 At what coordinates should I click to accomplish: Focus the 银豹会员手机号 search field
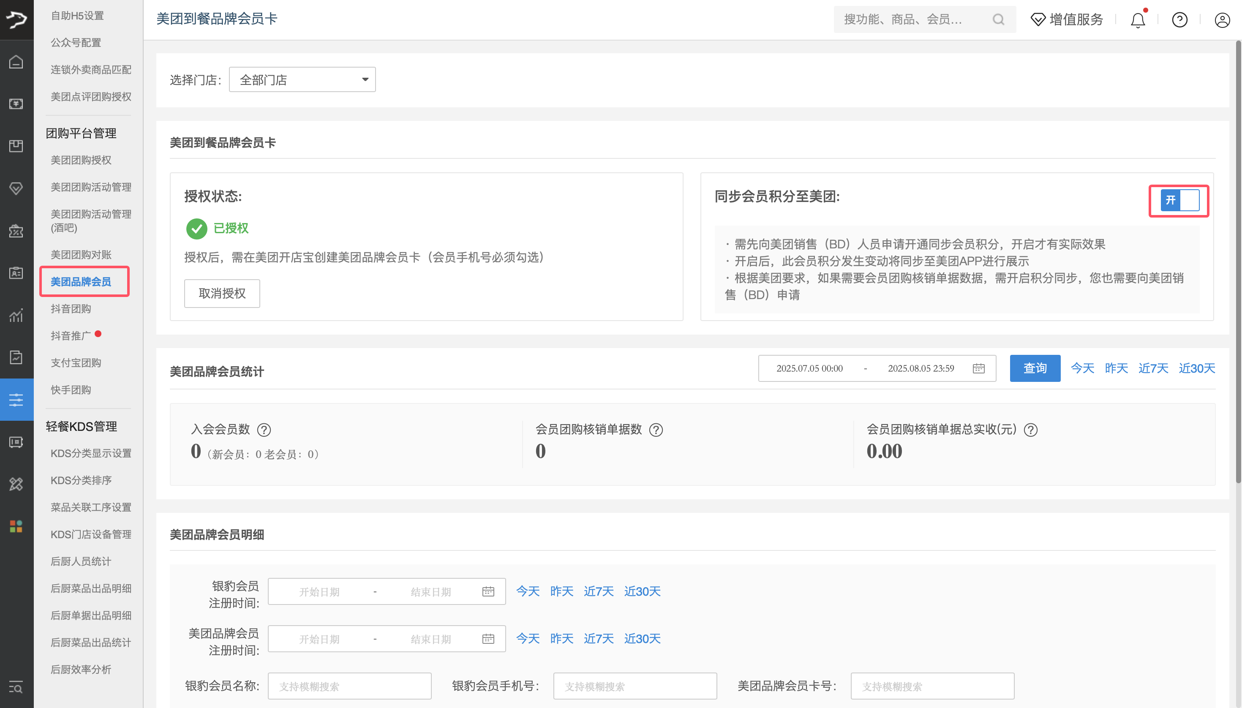pos(635,686)
